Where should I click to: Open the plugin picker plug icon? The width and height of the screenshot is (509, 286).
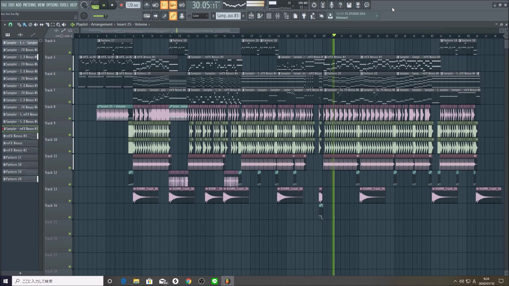tap(304, 16)
